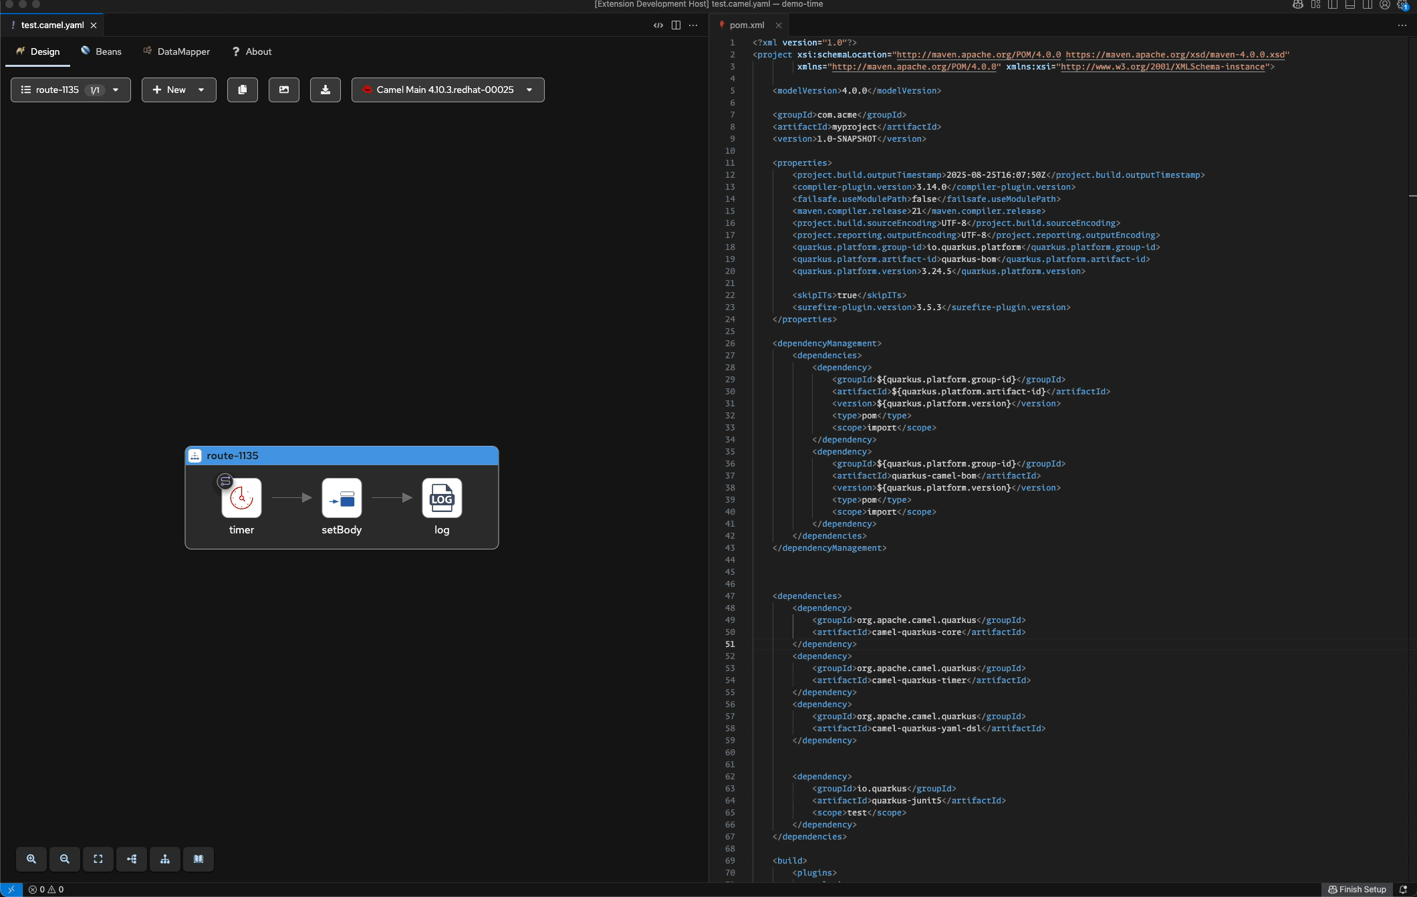Open errors and warnings status item
Image resolution: width=1417 pixels, height=897 pixels.
click(46, 890)
